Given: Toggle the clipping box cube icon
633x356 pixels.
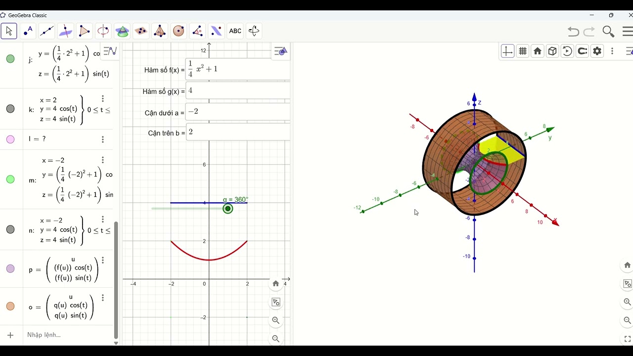Looking at the screenshot, I should tap(552, 51).
